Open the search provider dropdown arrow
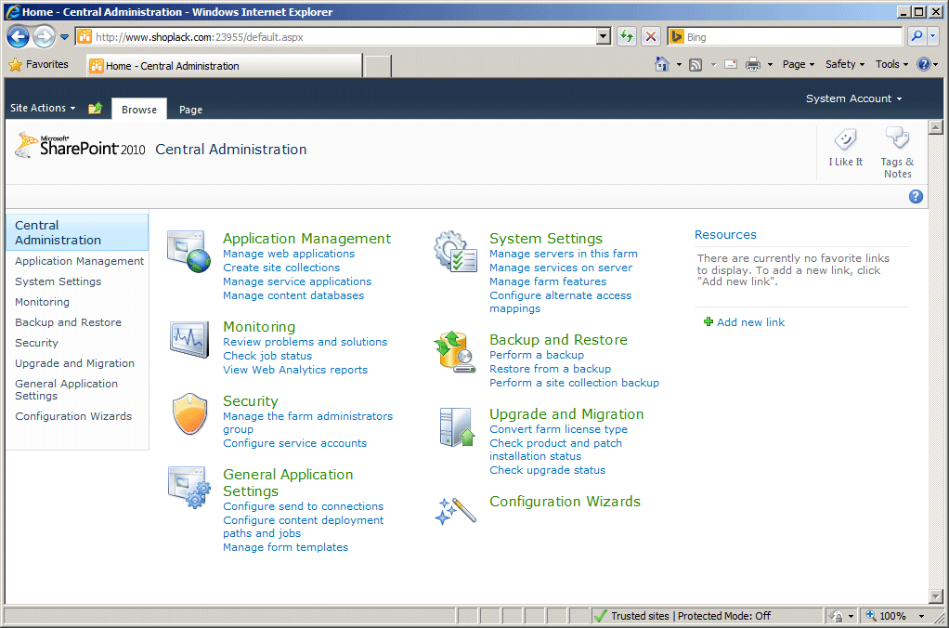 (932, 37)
